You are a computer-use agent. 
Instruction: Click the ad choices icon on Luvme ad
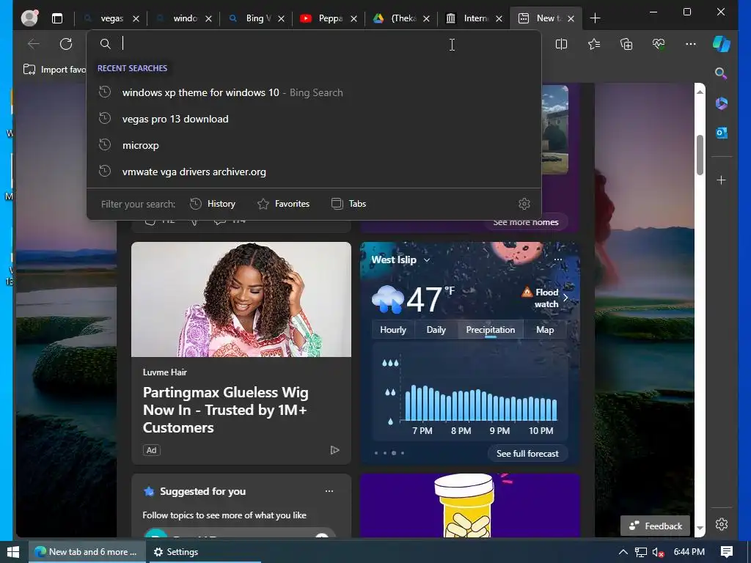pyautogui.click(x=334, y=450)
